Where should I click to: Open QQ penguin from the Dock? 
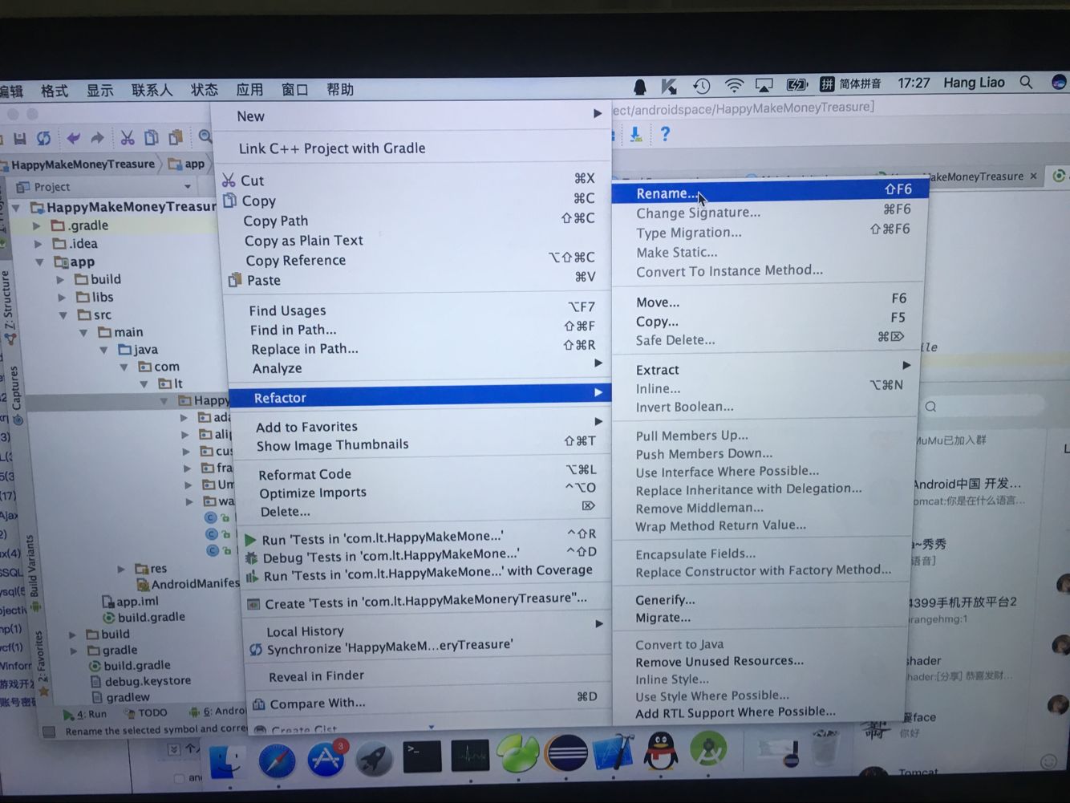click(661, 752)
